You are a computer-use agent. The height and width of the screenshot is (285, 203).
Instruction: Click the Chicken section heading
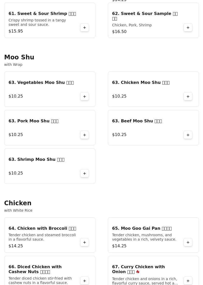18,203
